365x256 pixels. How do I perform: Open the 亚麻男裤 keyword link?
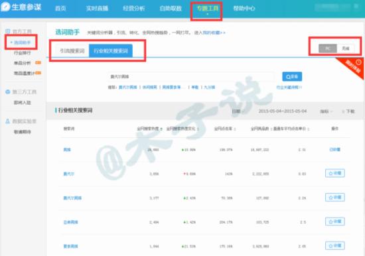click(x=71, y=222)
